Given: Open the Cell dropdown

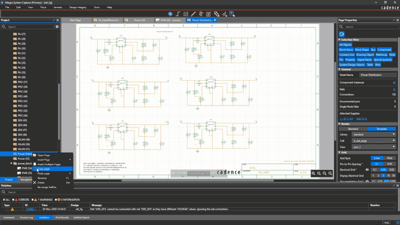Looking at the screenshot, I should point(373,141).
